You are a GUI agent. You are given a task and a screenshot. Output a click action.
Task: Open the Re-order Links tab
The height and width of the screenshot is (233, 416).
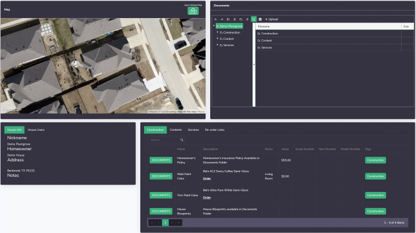(215, 130)
